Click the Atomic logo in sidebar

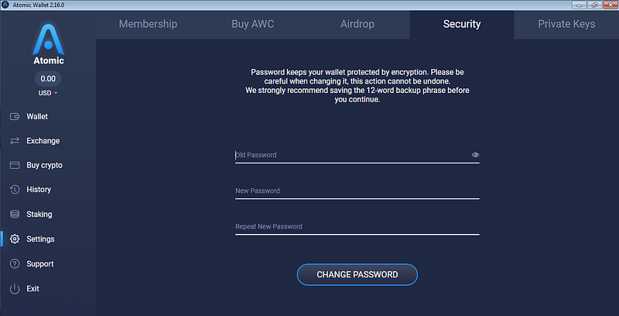tap(48, 44)
